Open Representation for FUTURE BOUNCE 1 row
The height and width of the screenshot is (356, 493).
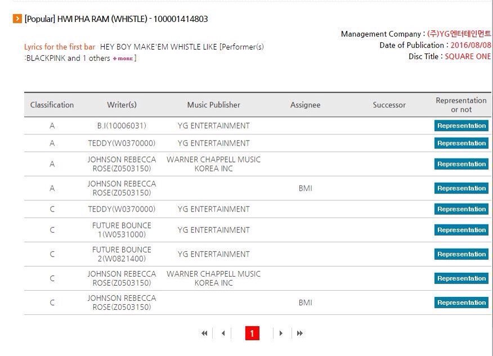(x=461, y=230)
